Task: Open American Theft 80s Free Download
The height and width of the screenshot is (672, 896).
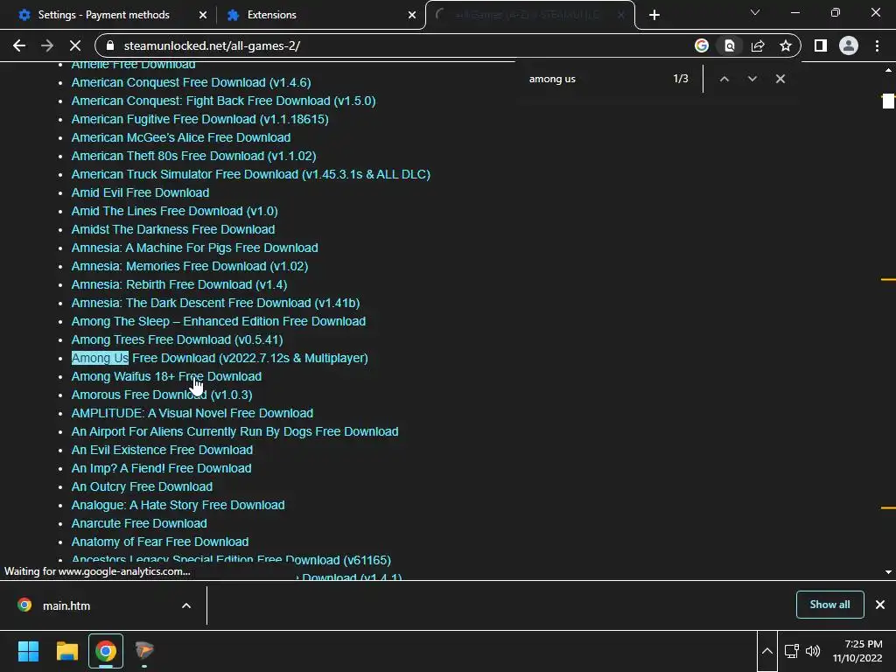Action: 193,156
